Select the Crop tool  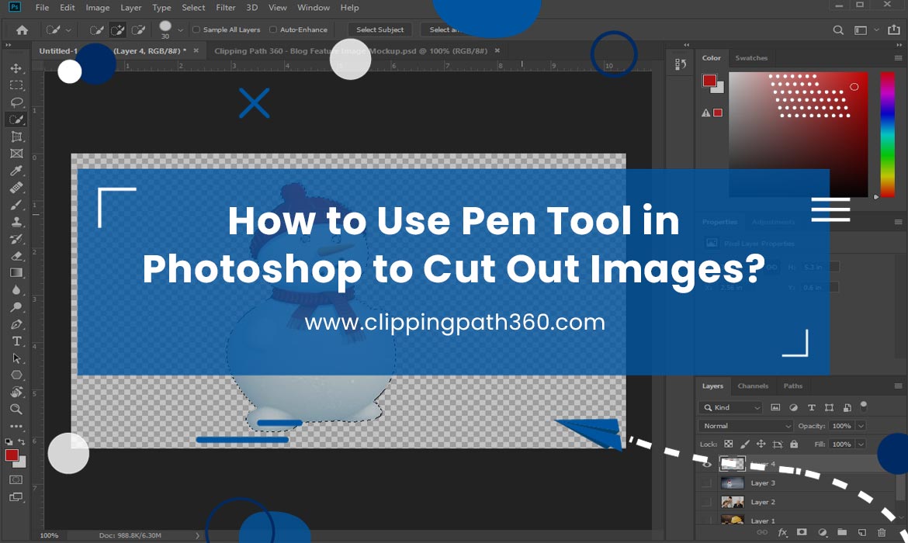(16, 137)
